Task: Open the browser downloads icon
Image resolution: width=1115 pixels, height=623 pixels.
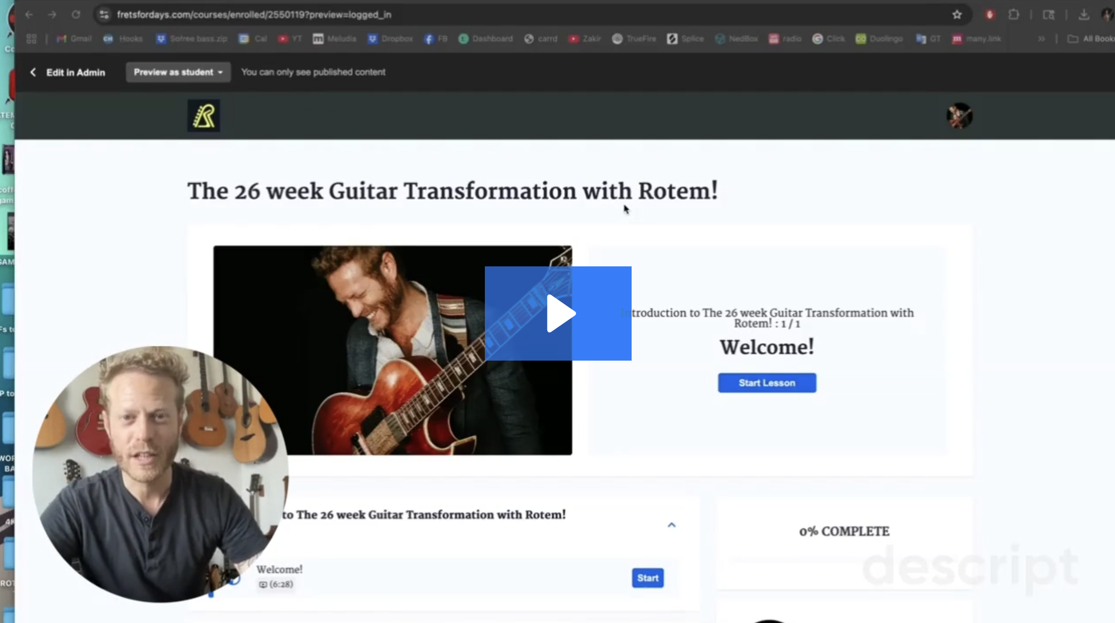Action: tap(1084, 15)
